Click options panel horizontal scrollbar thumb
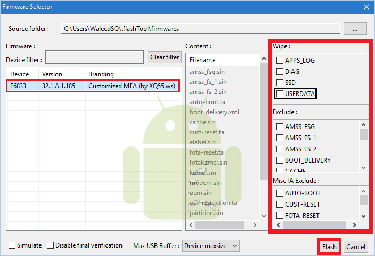The image size is (375, 256). tap(314, 225)
